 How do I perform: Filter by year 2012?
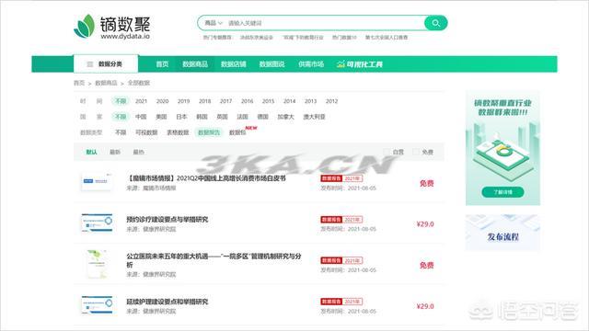click(331, 101)
